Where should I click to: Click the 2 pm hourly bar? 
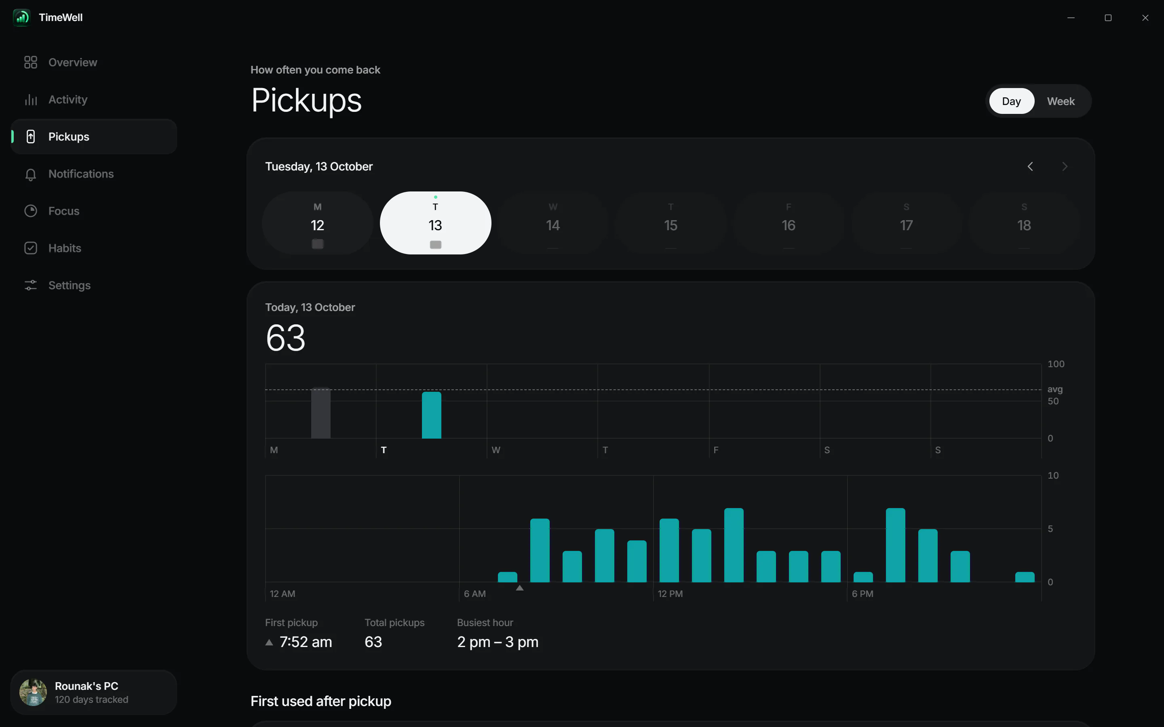coord(734,545)
